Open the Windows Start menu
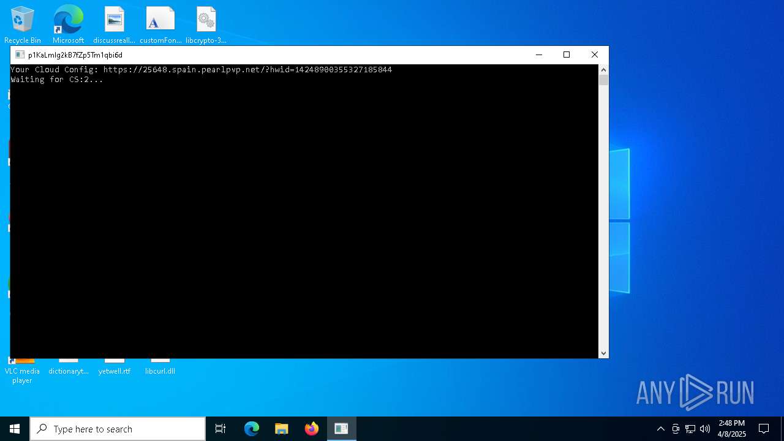 pyautogui.click(x=15, y=429)
